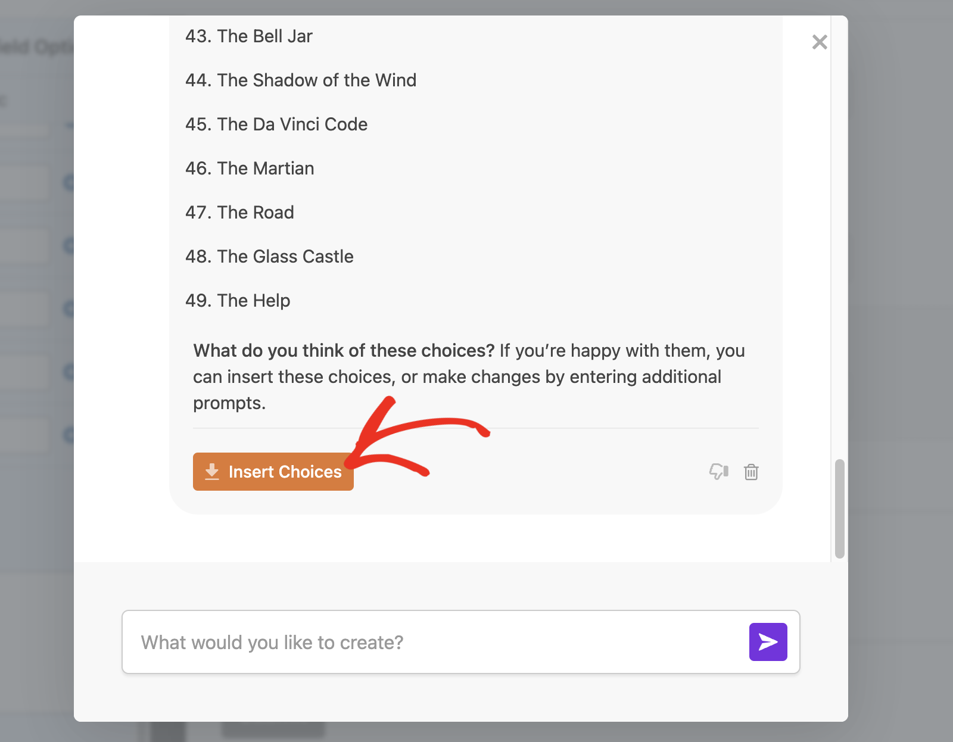Click the modal's vertical scrollbar thumb
Viewport: 953px width, 742px height.
click(x=840, y=508)
